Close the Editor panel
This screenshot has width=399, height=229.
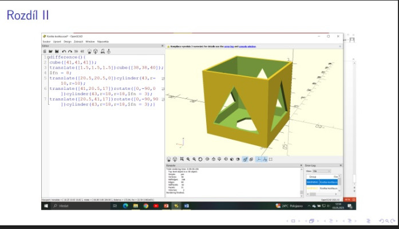point(163,46)
